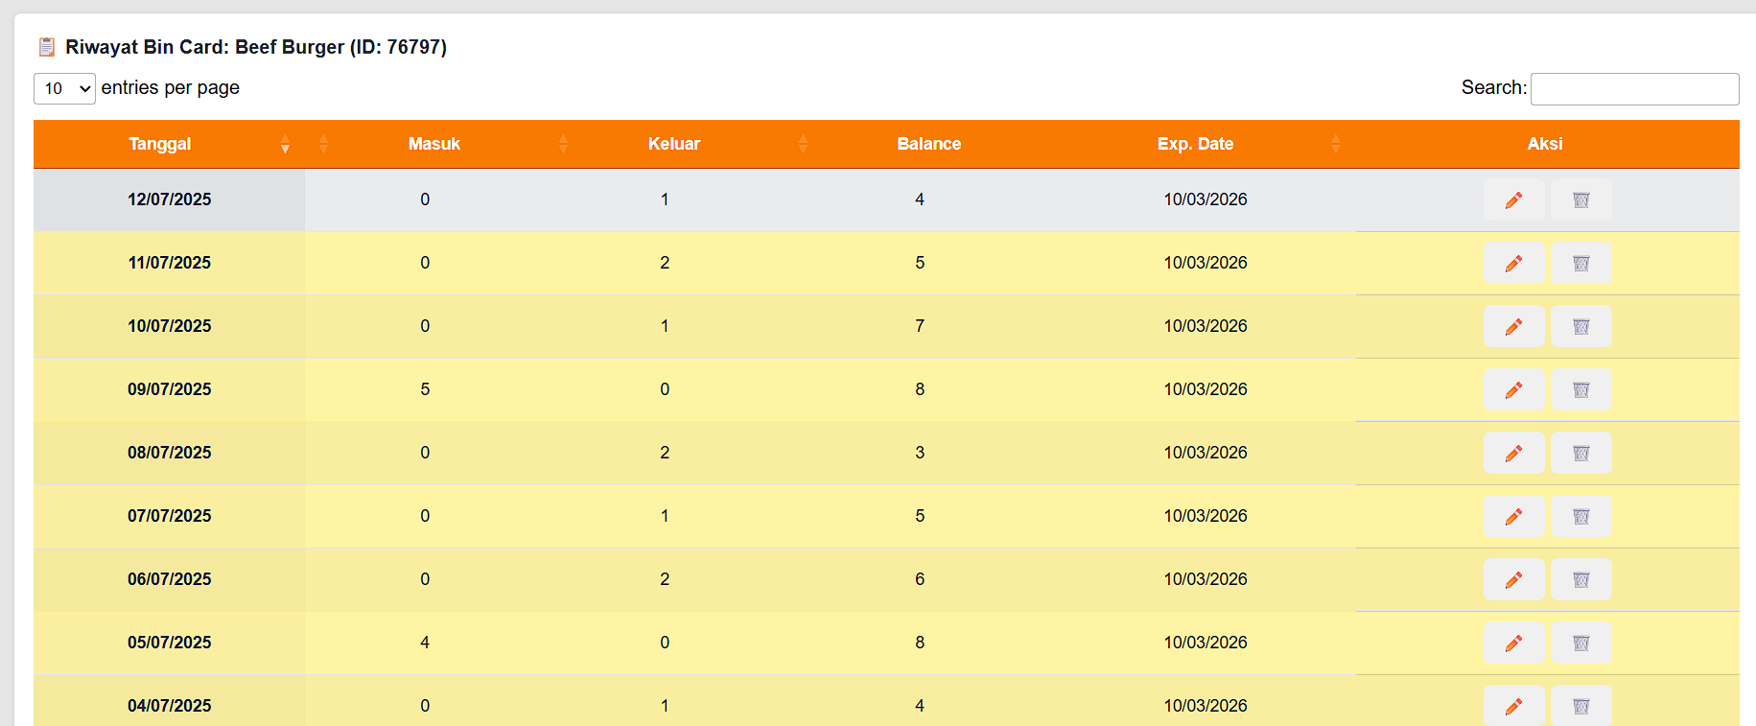The width and height of the screenshot is (1756, 726).
Task: Delete the 08/07/2025 entry with trash icon
Action: pyautogui.click(x=1581, y=453)
